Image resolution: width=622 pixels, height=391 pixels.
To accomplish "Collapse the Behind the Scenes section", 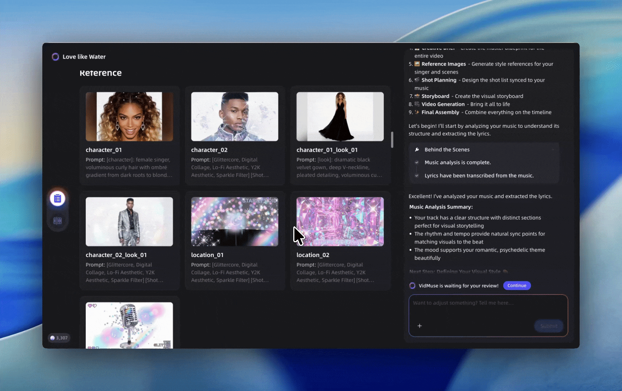I will click(553, 150).
